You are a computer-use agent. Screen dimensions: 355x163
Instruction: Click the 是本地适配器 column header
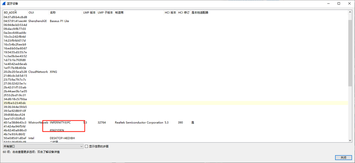click(x=200, y=13)
